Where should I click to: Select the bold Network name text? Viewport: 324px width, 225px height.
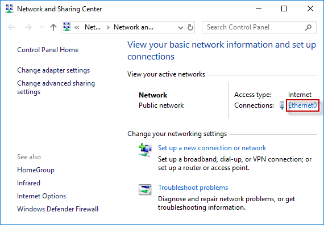click(153, 95)
